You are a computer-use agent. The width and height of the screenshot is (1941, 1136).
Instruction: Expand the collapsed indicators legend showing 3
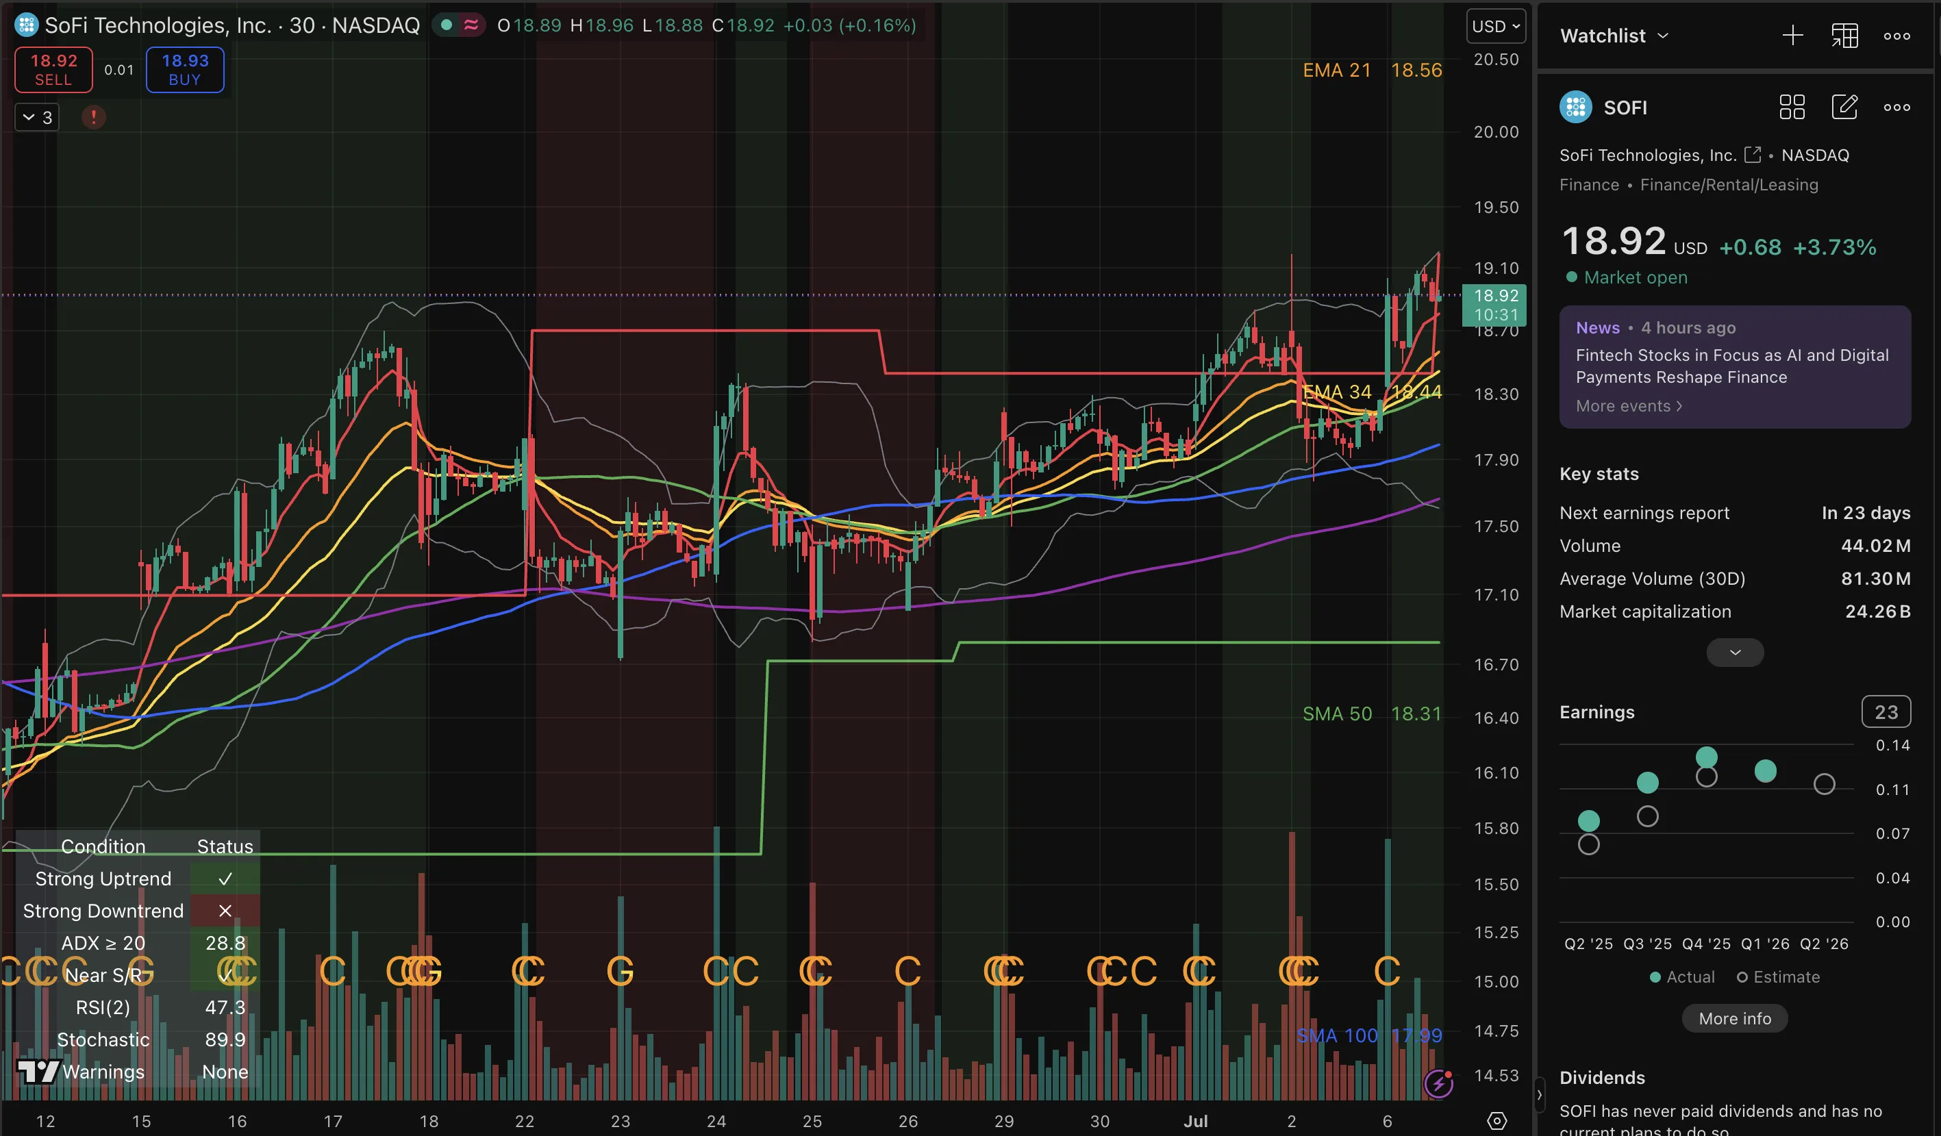(x=37, y=117)
